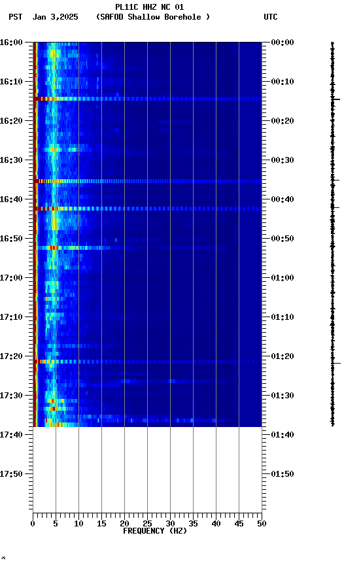Screen dimensions: 361x565
Task: Select the 'UTC' timezone label
Action: tap(271, 17)
